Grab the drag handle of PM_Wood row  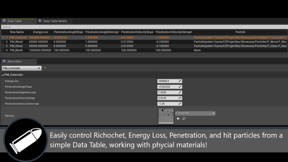pos(3,42)
